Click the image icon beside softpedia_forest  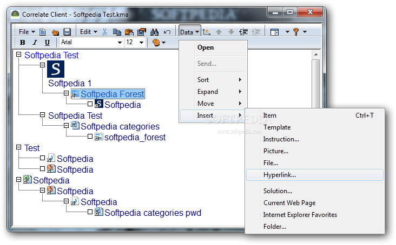99,137
